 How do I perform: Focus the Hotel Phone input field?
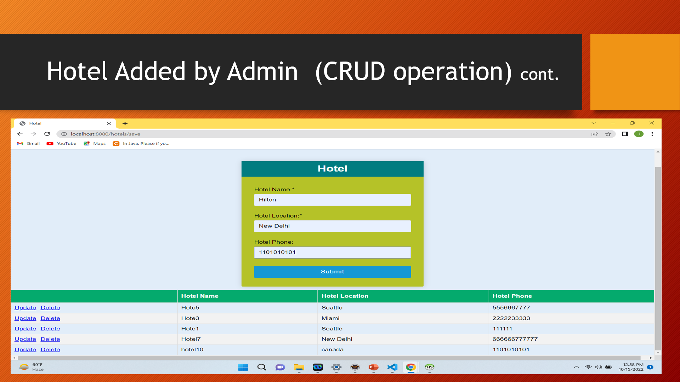click(x=332, y=253)
